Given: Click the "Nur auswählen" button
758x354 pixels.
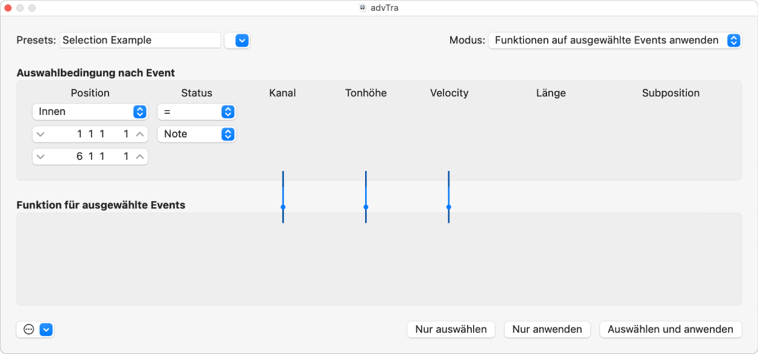Looking at the screenshot, I should tap(451, 329).
